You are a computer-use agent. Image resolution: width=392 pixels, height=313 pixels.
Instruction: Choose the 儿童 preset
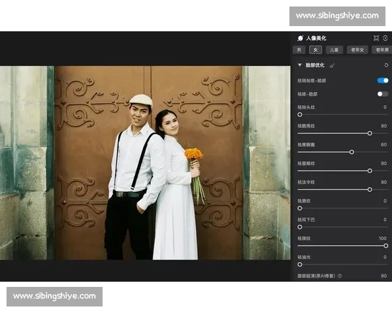pos(335,50)
